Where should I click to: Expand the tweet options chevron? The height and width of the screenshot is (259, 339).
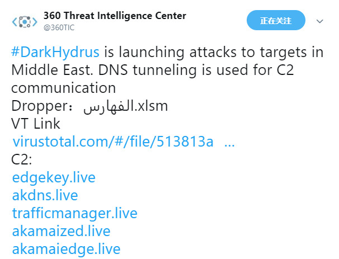[x=319, y=21]
